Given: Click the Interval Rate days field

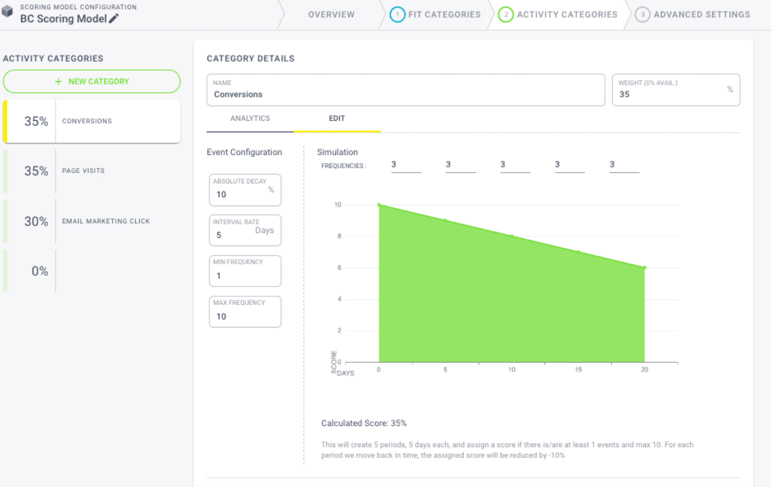Looking at the screenshot, I should click(245, 230).
